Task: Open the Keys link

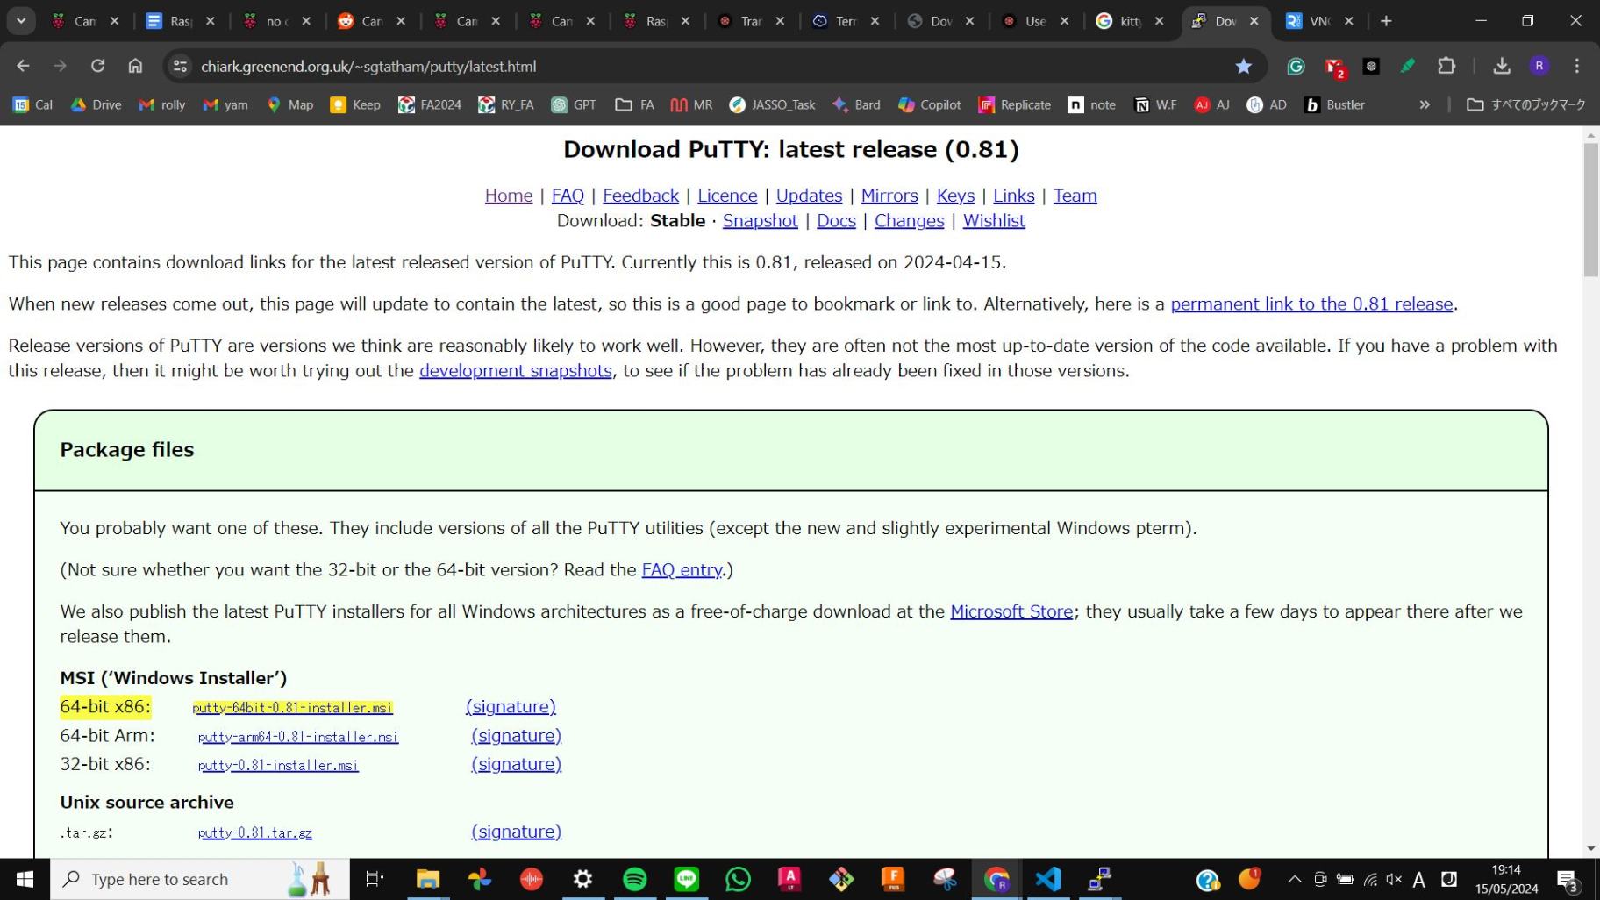Action: (x=955, y=196)
